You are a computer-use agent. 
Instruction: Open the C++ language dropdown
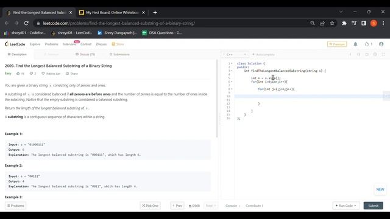235,54
